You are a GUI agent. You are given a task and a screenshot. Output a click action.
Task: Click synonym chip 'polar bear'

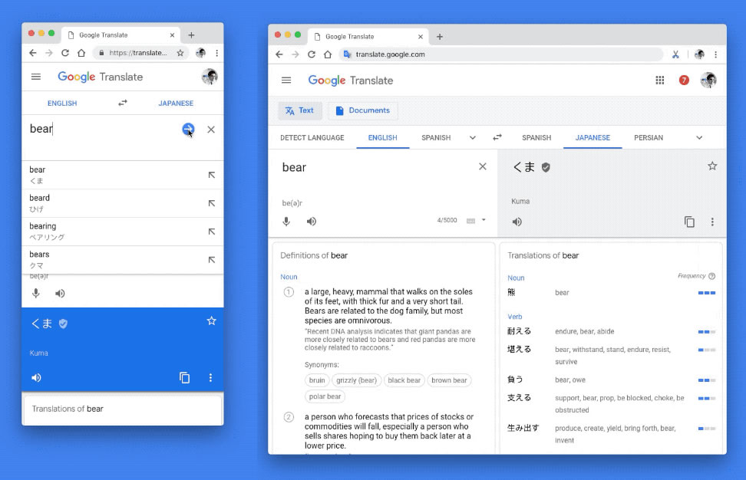pos(325,396)
